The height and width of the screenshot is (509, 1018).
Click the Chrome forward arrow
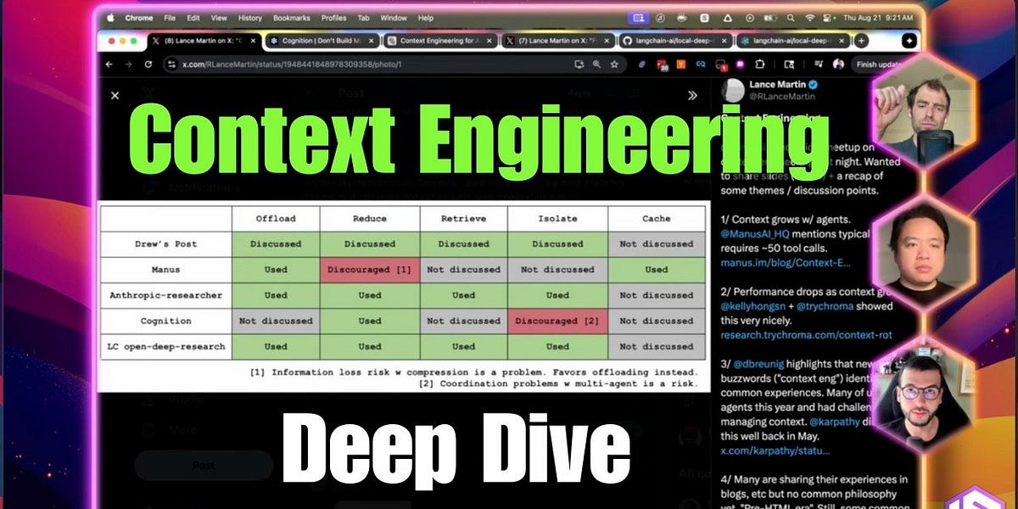point(129,64)
